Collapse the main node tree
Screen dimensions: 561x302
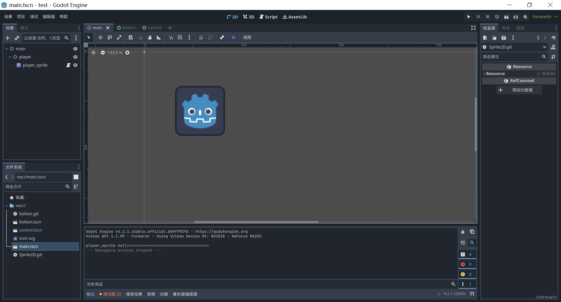(x=6, y=49)
